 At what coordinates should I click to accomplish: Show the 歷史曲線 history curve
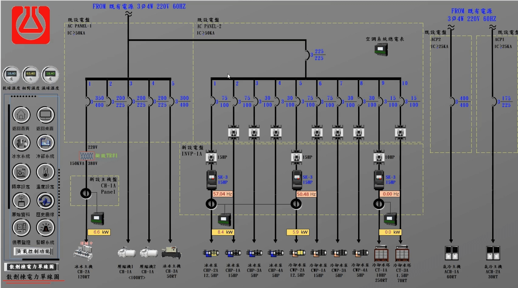click(45, 201)
